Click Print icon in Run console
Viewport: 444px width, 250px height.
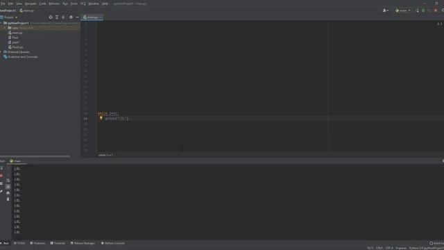point(8,193)
